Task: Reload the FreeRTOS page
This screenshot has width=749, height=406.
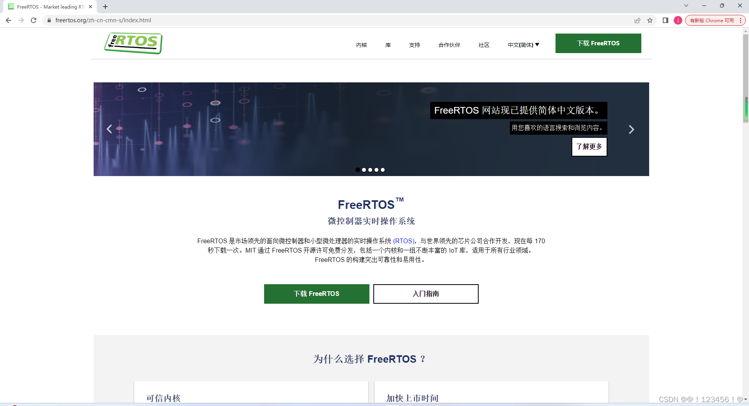Action: coord(34,20)
